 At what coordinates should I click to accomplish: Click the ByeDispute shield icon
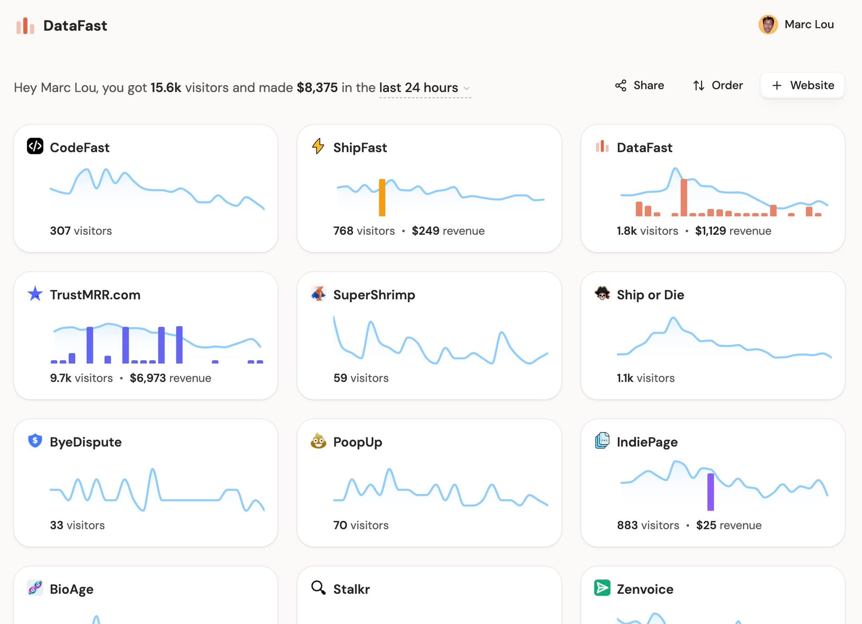click(x=35, y=441)
